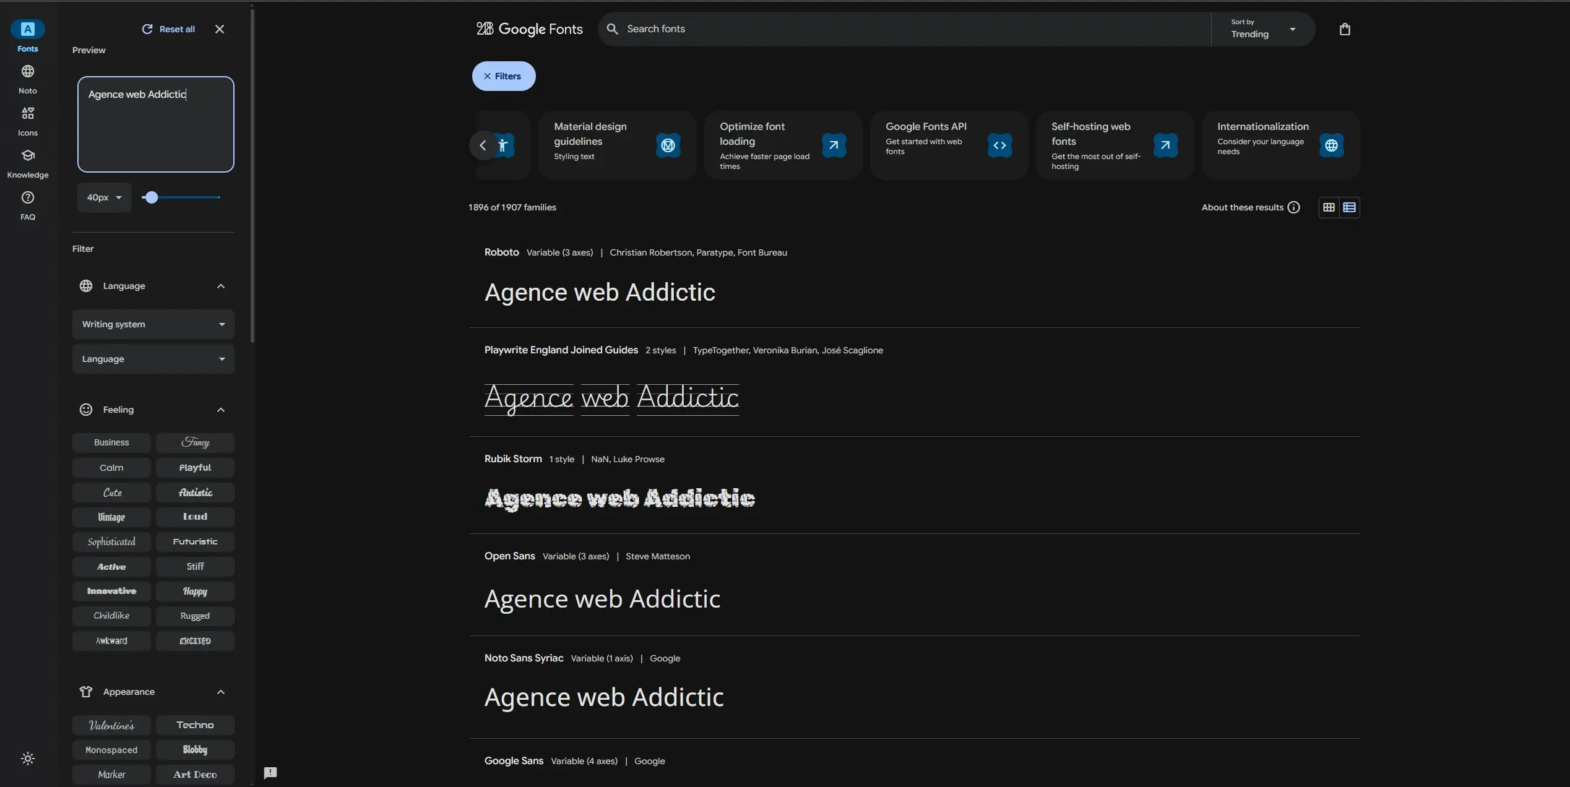Click the search magnifier icon
This screenshot has width=1570, height=787.
pos(612,28)
